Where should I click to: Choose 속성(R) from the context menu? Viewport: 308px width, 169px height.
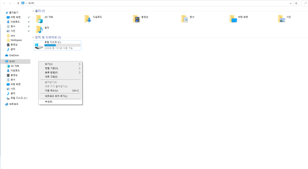pyautogui.click(x=60, y=102)
